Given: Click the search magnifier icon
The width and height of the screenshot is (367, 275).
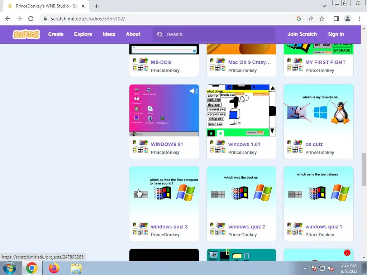Looking at the screenshot, I should (x=160, y=34).
